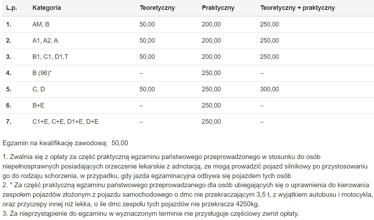The image size is (374, 220).
Task: Click the note 3. Za nieprzystąpienie do egzaminu
Action: (x=150, y=213)
